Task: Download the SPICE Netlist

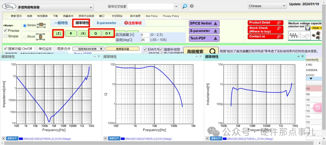Action: pyautogui.click(x=204, y=23)
